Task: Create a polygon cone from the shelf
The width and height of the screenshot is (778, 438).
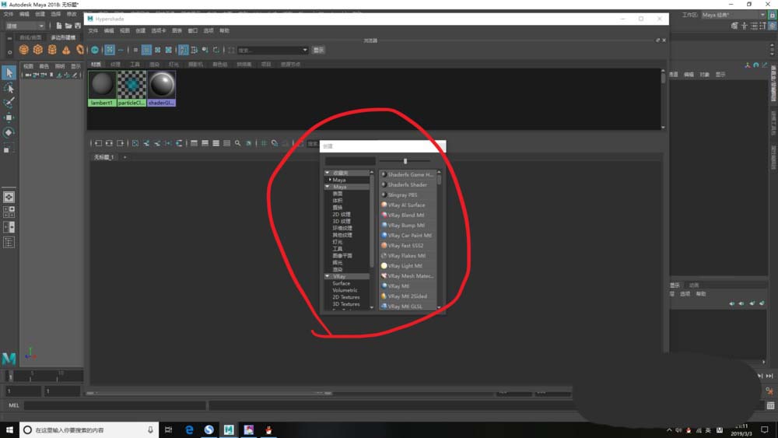Action: [66, 50]
